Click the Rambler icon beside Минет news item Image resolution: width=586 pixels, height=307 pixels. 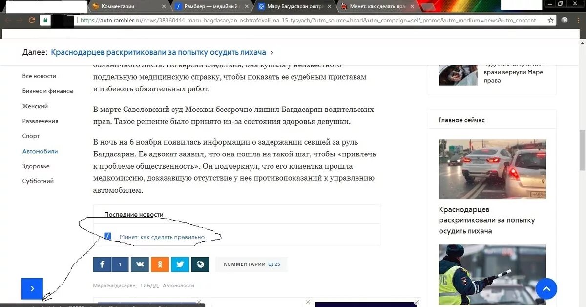(x=108, y=237)
